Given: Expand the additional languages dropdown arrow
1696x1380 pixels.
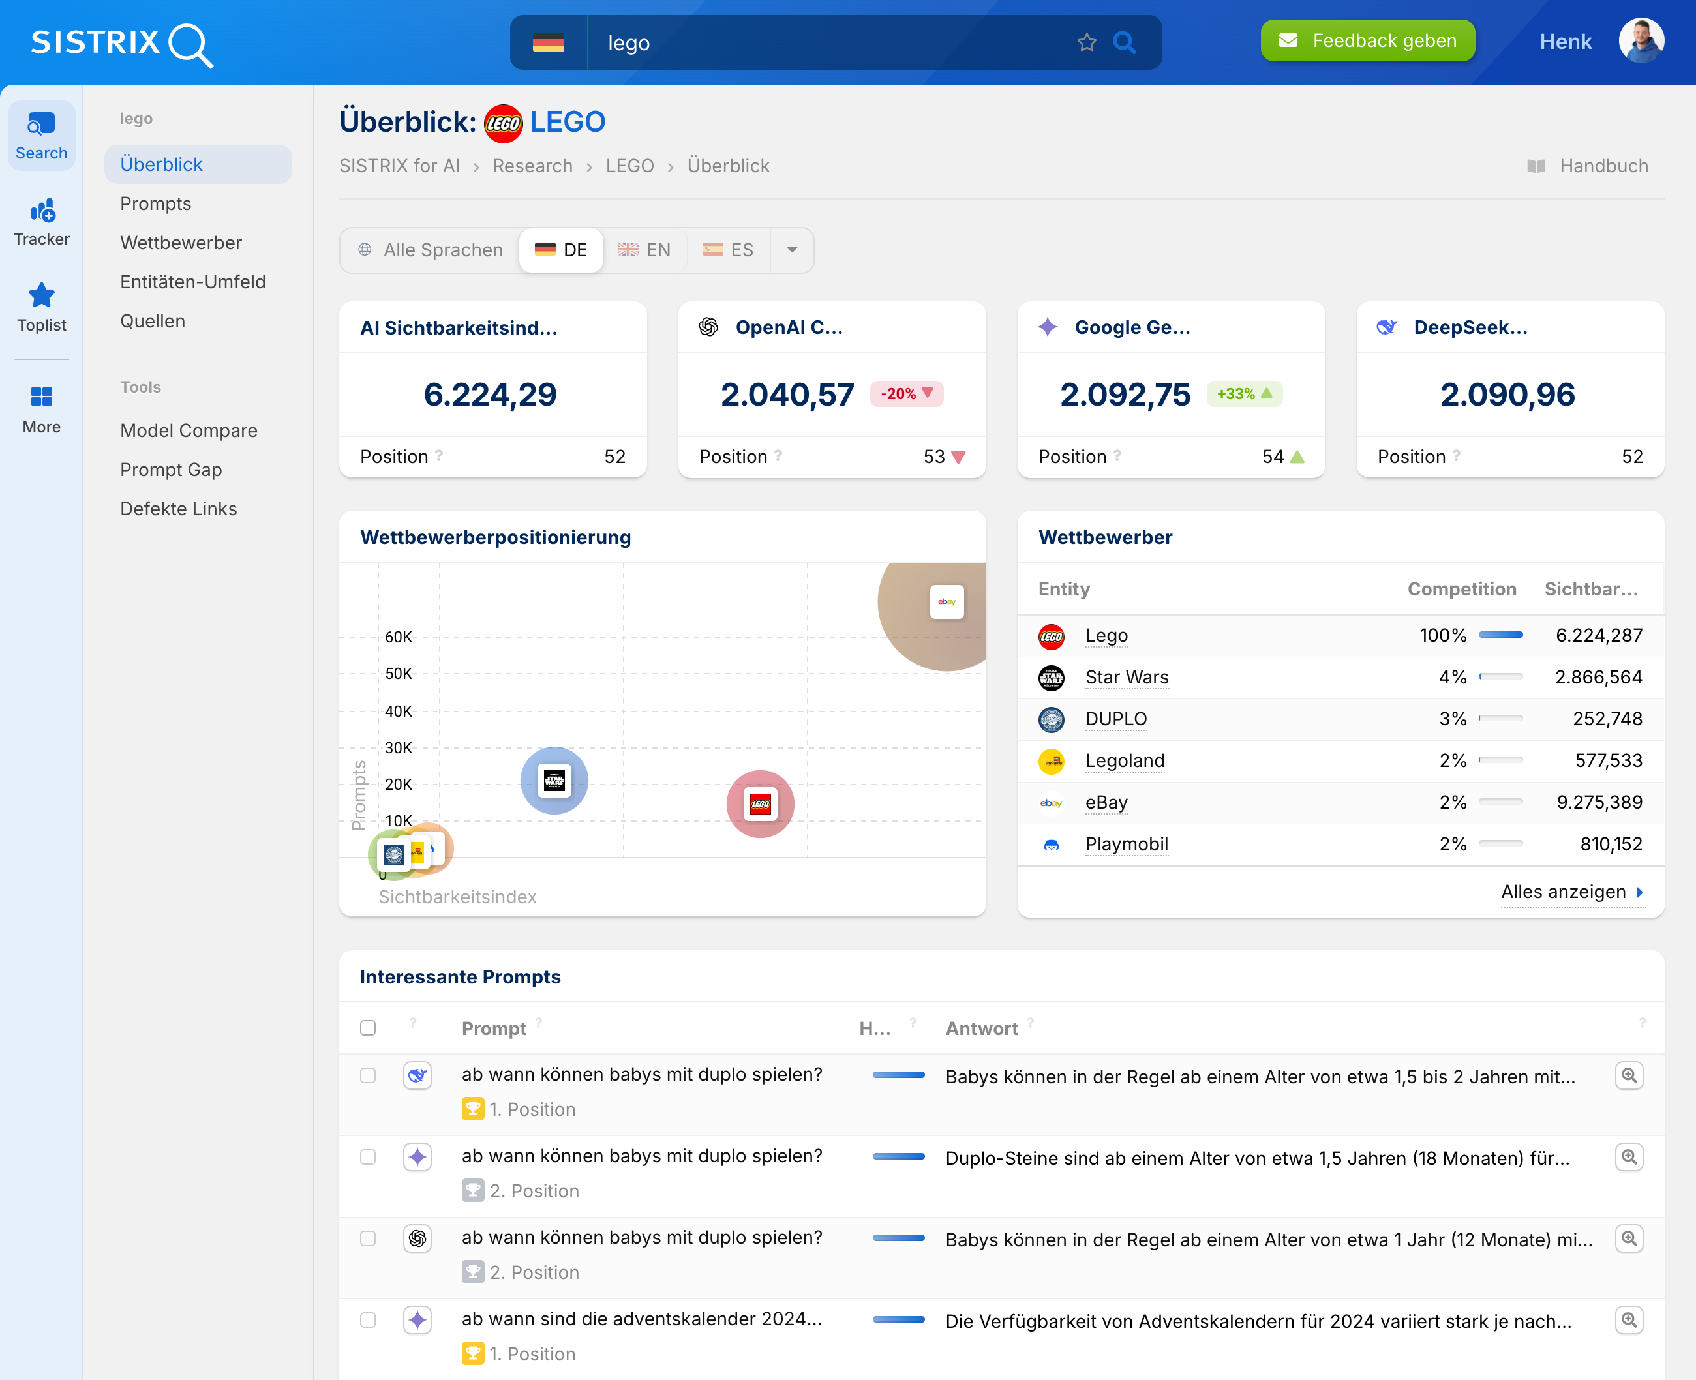Looking at the screenshot, I should pyautogui.click(x=792, y=250).
